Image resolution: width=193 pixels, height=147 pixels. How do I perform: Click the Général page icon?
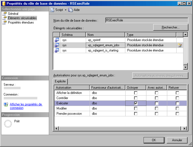(4, 14)
